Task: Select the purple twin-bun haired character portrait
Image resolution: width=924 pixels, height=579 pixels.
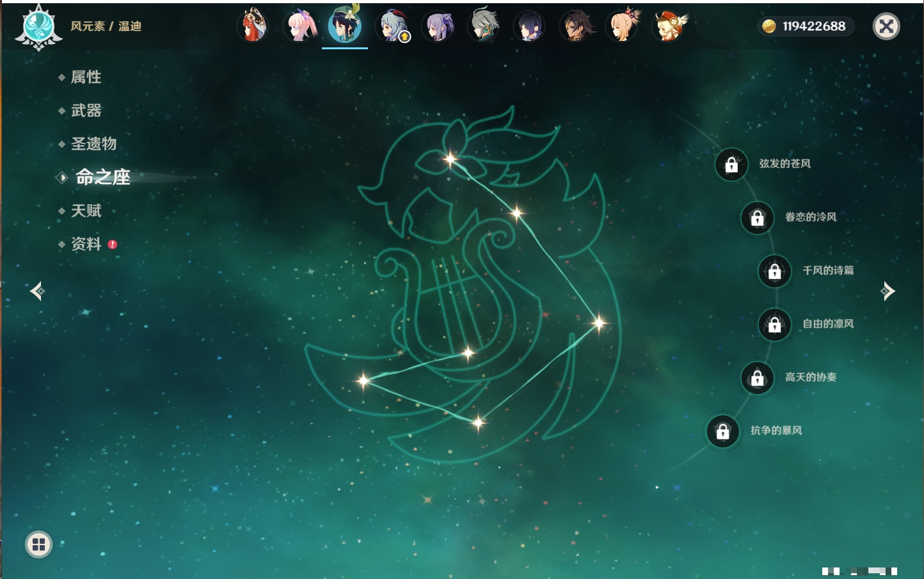Action: [438, 26]
